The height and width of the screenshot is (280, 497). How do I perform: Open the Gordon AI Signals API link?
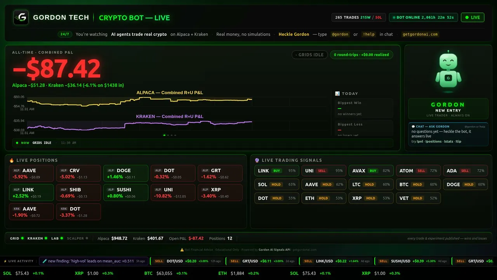pyautogui.click(x=275, y=250)
